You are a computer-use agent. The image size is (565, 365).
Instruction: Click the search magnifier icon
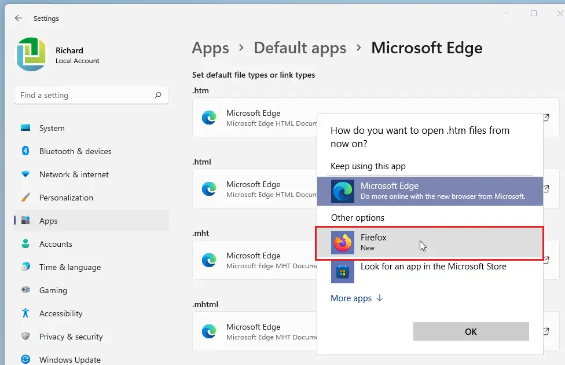point(158,95)
